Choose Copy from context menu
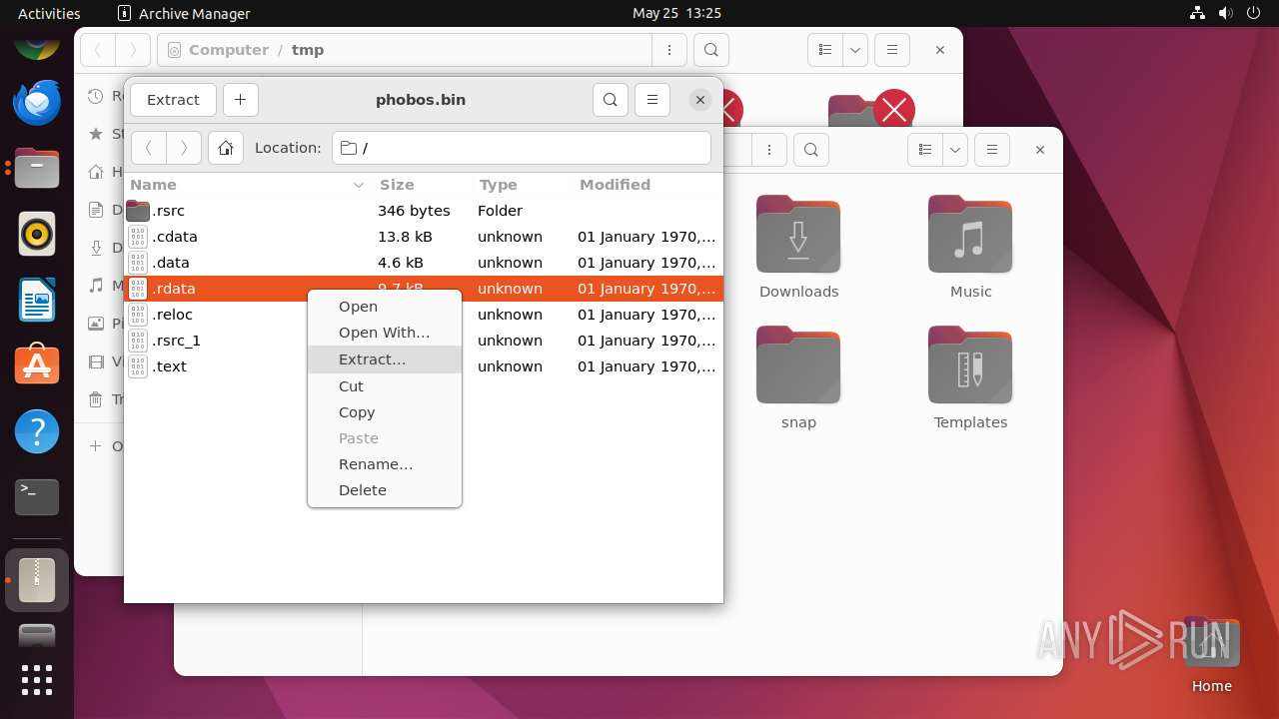The width and height of the screenshot is (1279, 719). click(385, 412)
